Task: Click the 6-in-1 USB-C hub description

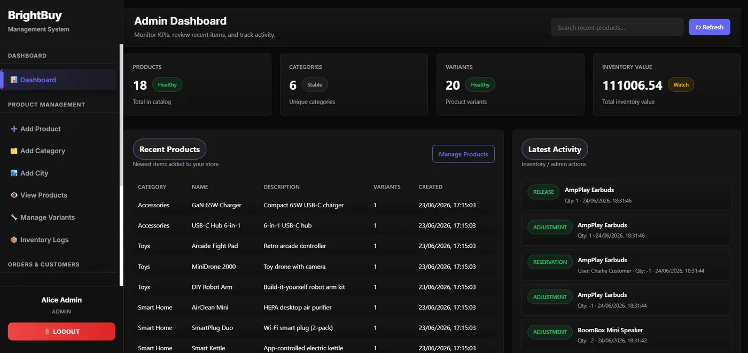Action: click(x=287, y=225)
